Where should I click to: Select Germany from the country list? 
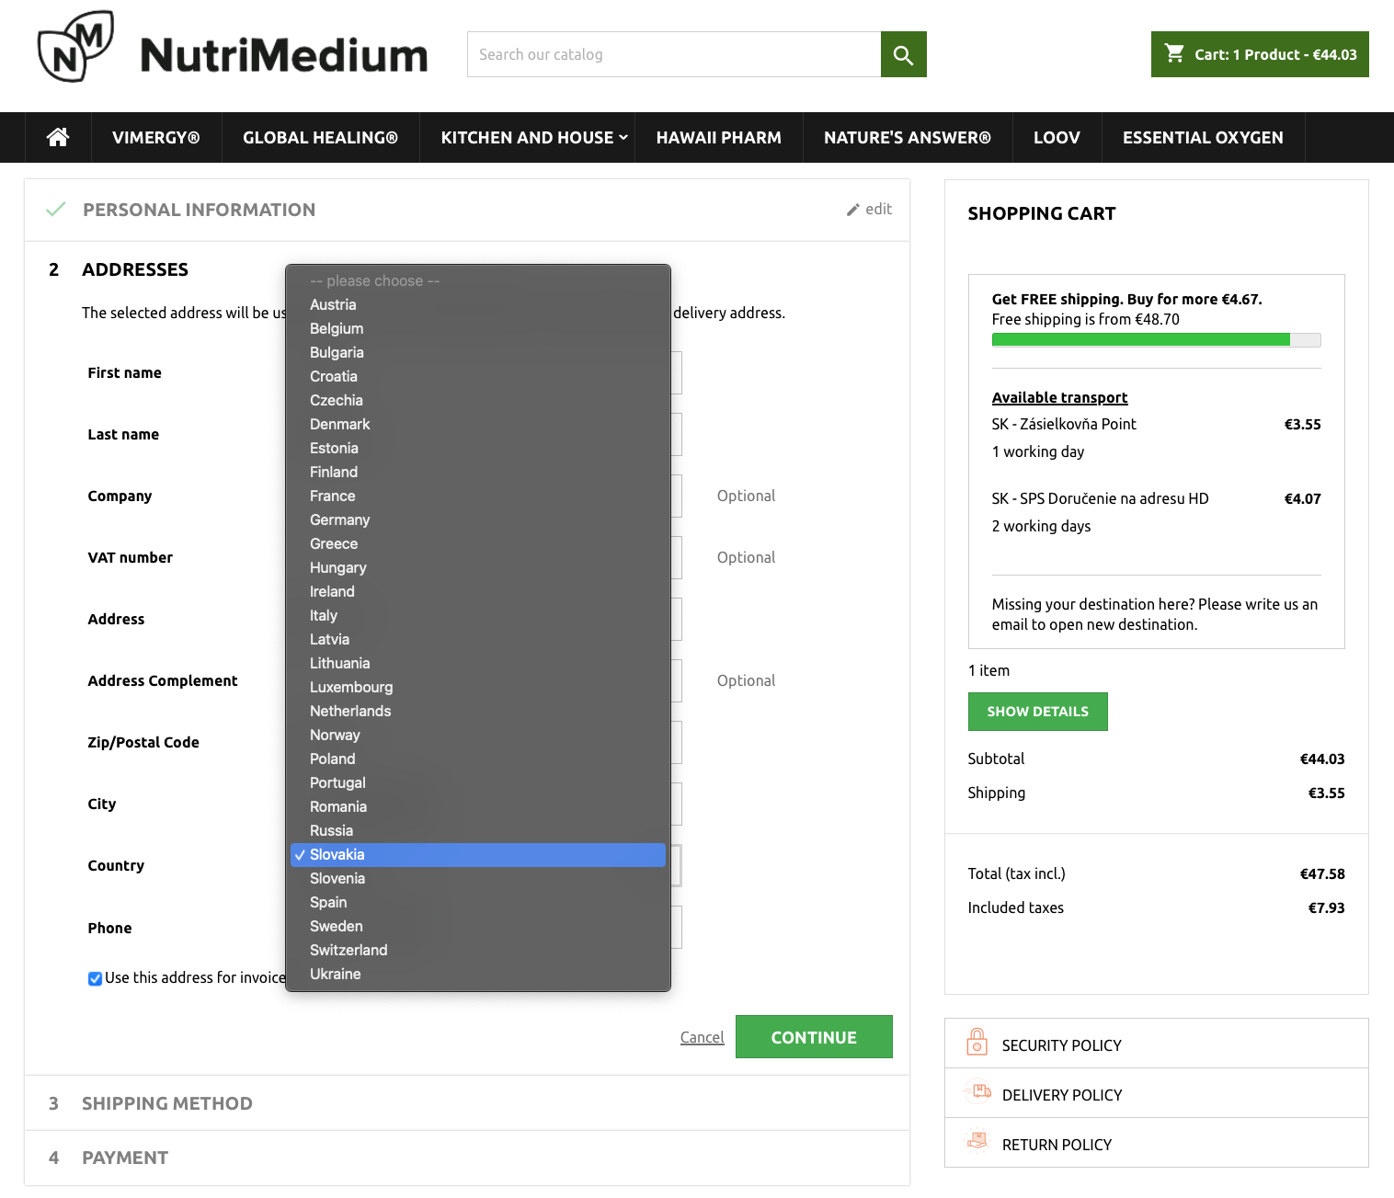point(339,519)
